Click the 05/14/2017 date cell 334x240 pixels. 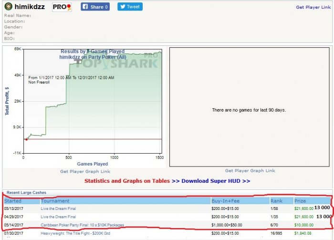coord(14,225)
